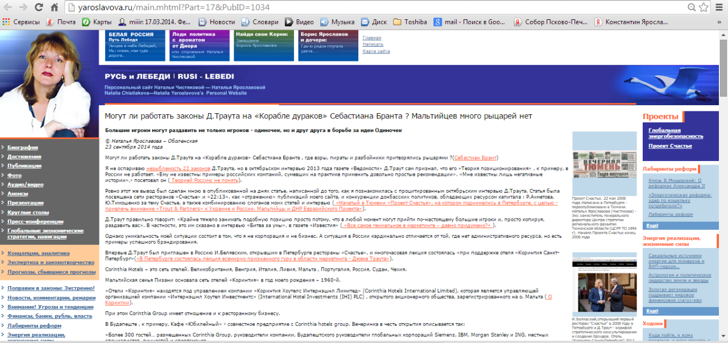The image size is (728, 343).
Task: Open 'Глобальная энергобезопасность' project link
Action: coord(676,133)
